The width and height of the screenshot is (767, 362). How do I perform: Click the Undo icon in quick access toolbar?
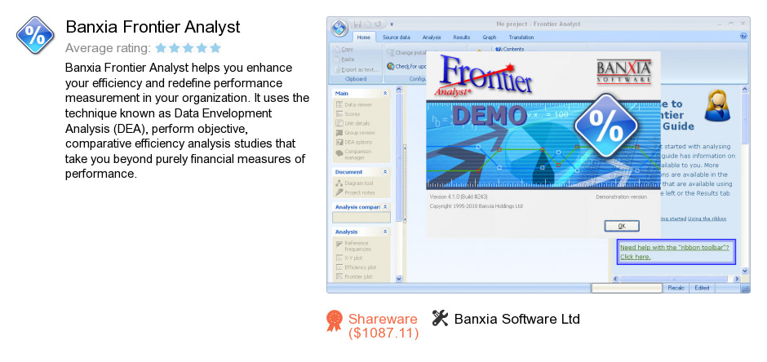click(x=379, y=24)
